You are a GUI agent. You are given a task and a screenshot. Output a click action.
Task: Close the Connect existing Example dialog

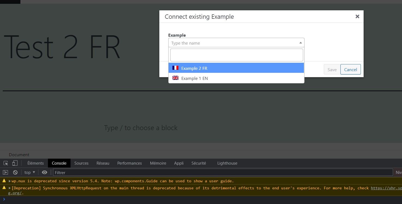(x=357, y=17)
